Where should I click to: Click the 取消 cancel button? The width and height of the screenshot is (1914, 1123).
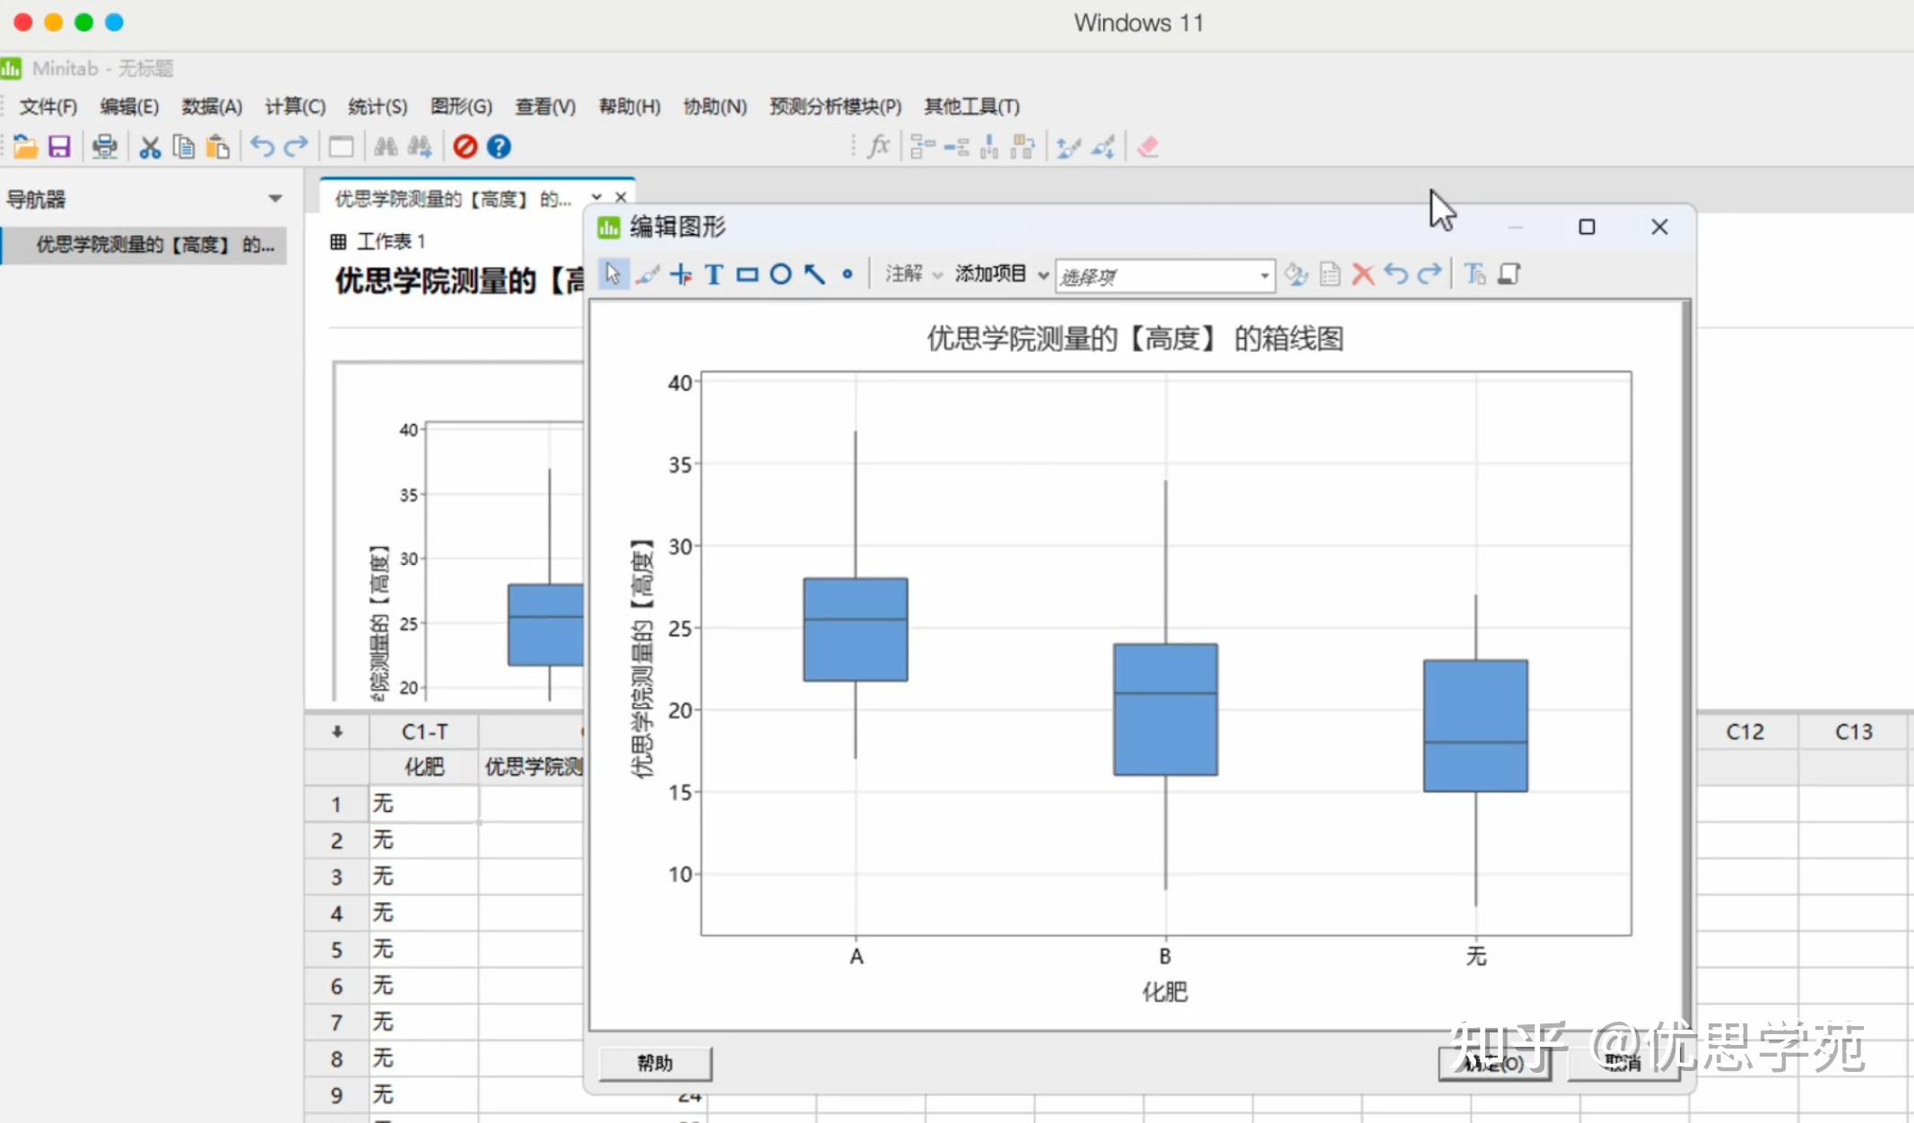pos(1623,1063)
